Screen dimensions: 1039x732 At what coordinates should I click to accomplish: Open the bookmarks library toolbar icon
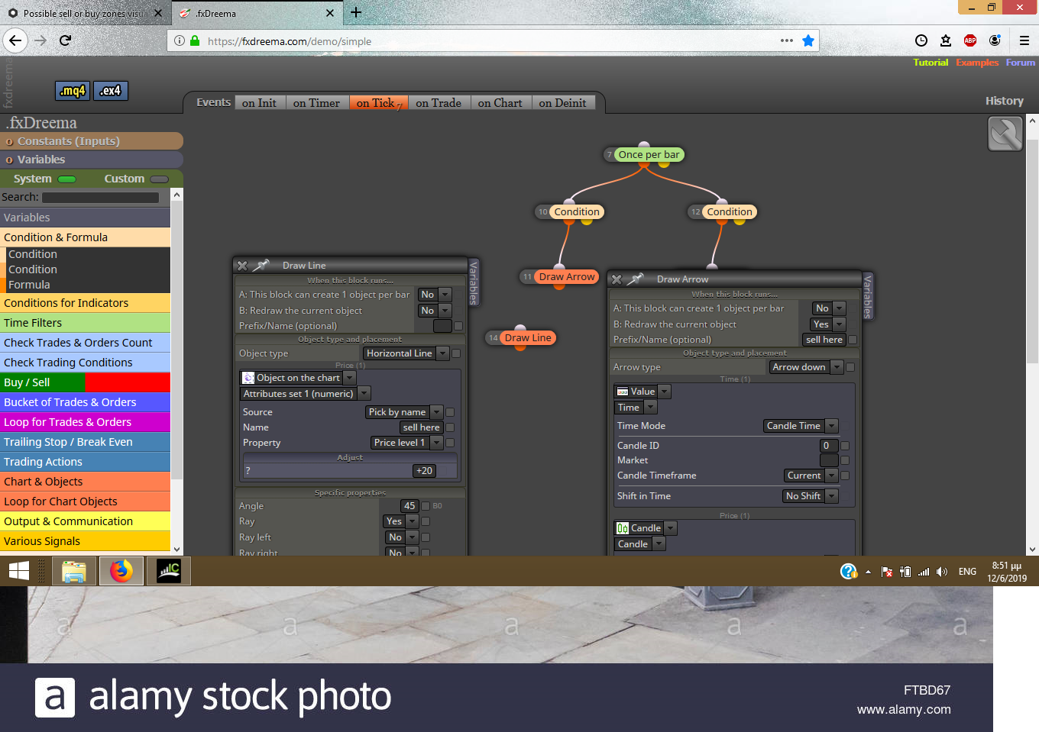[x=946, y=40]
